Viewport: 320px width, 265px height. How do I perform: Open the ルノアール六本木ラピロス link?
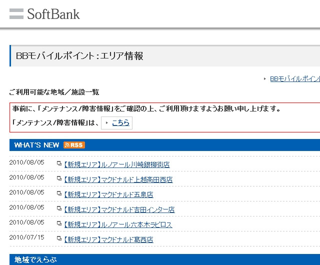pos(118,224)
